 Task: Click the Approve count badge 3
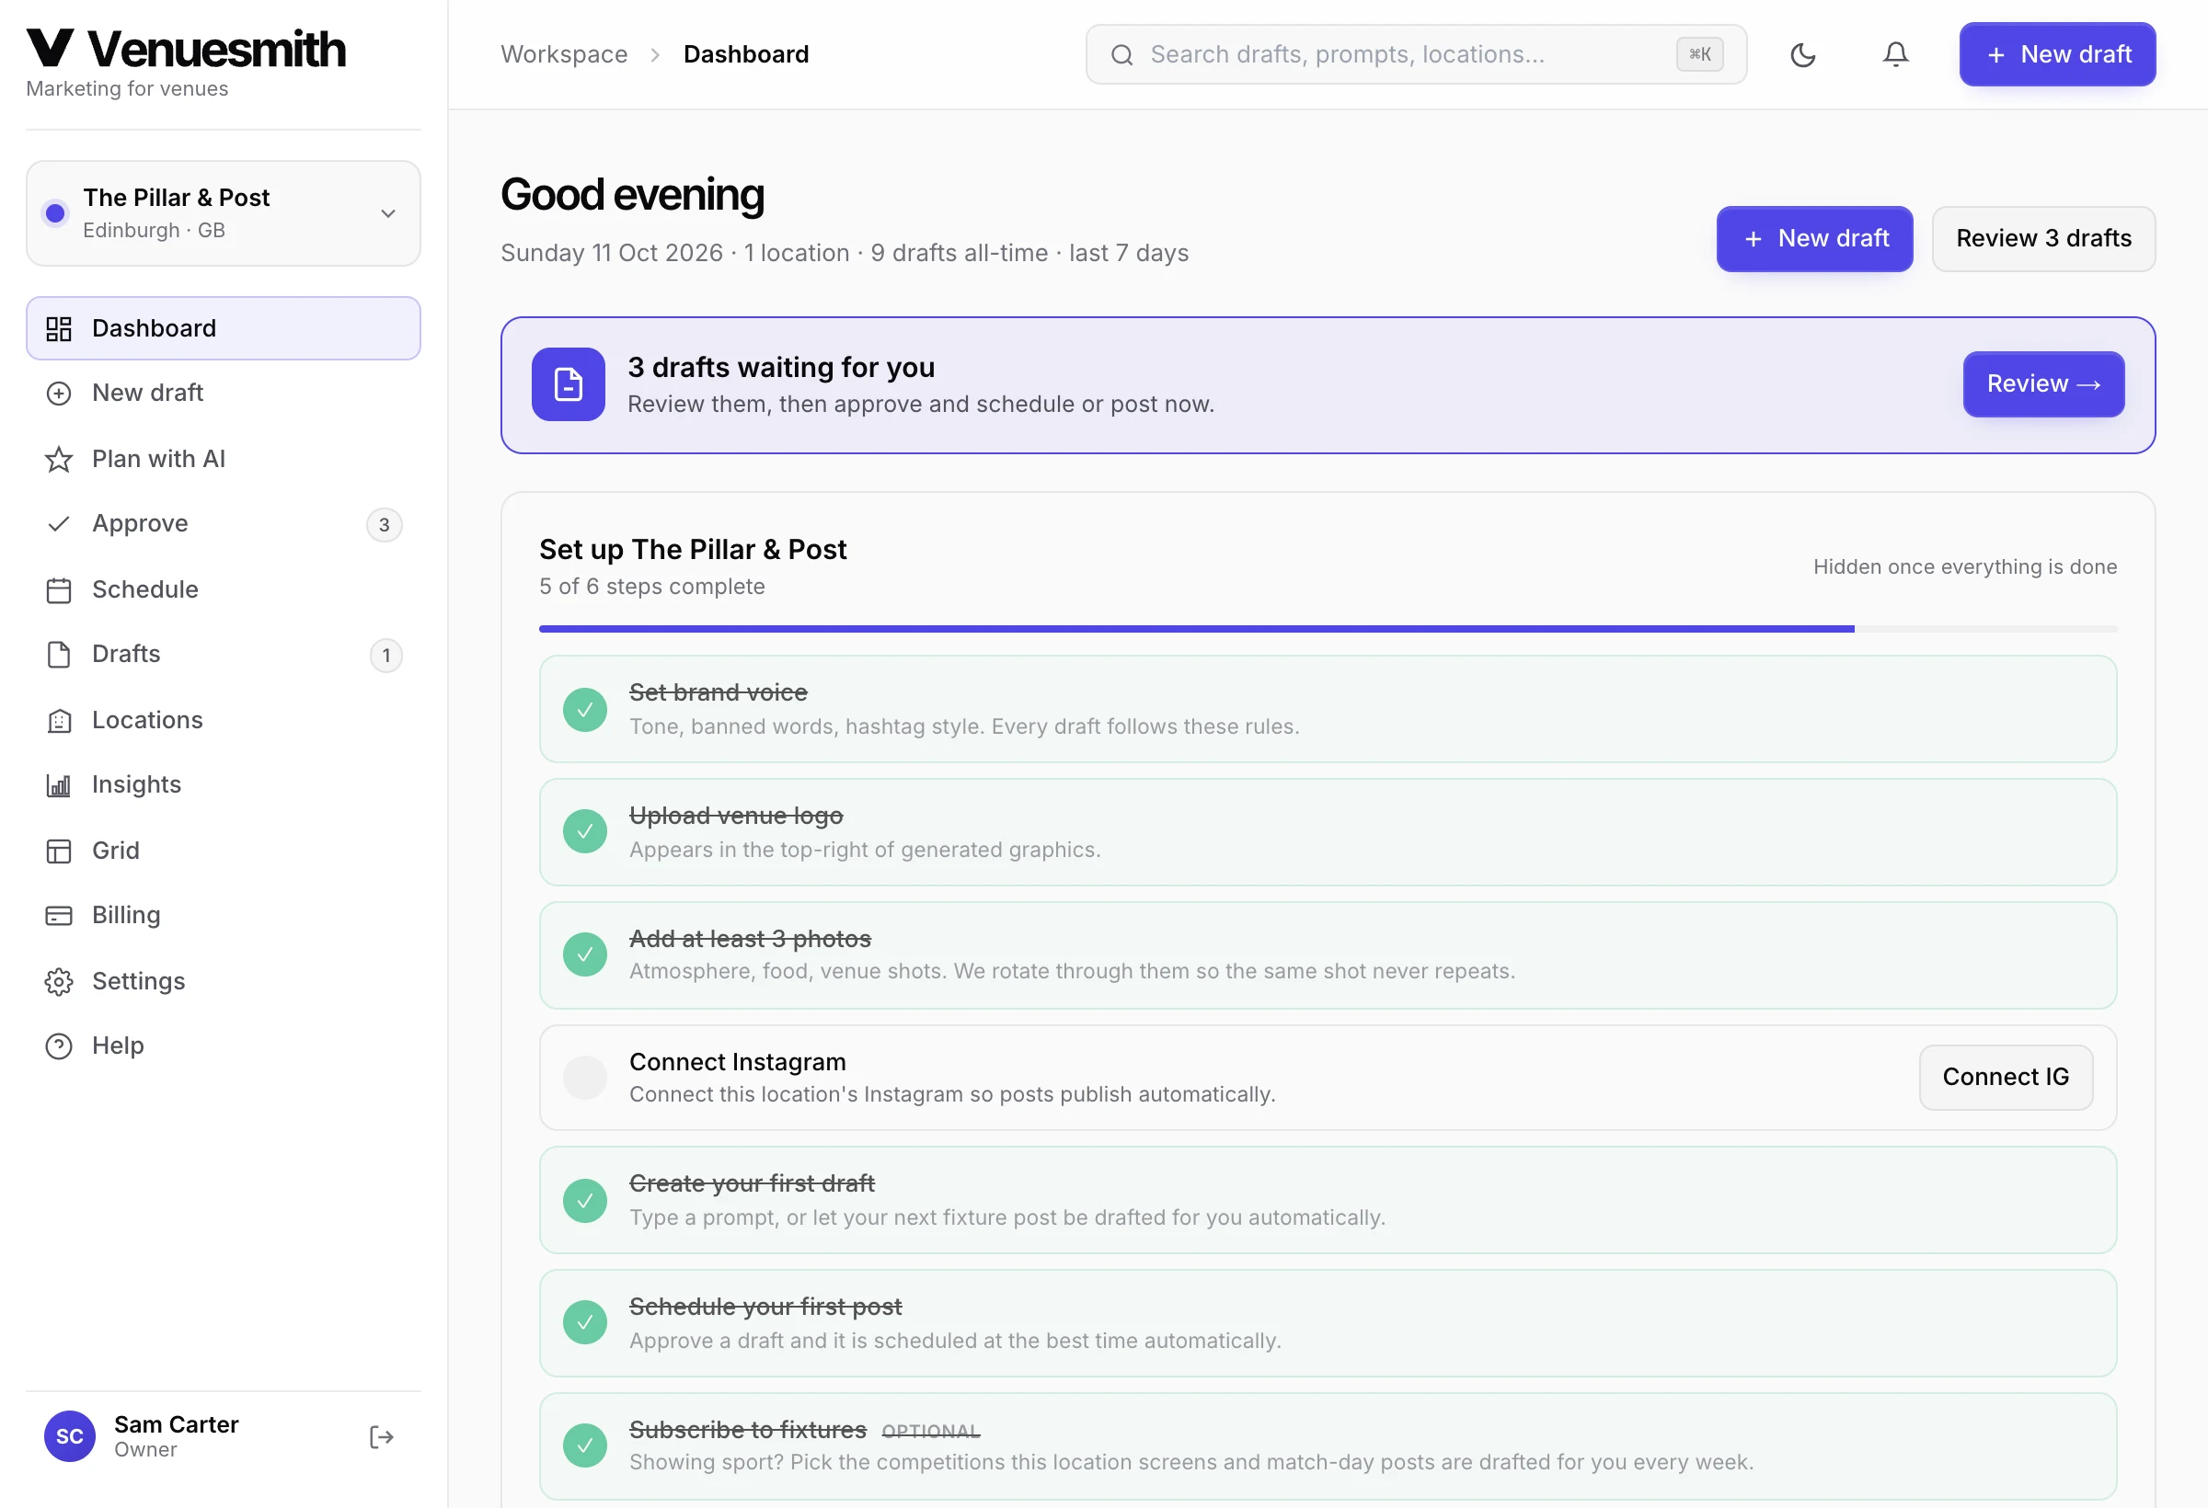click(x=384, y=525)
